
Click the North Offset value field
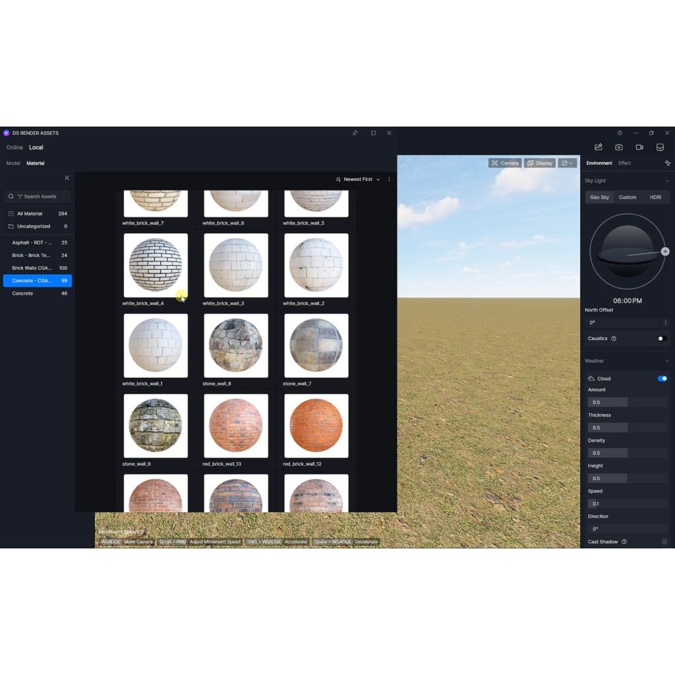622,323
